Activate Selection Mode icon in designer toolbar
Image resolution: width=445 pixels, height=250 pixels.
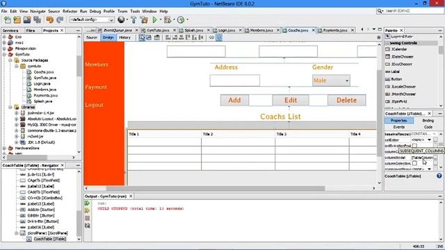142,37
